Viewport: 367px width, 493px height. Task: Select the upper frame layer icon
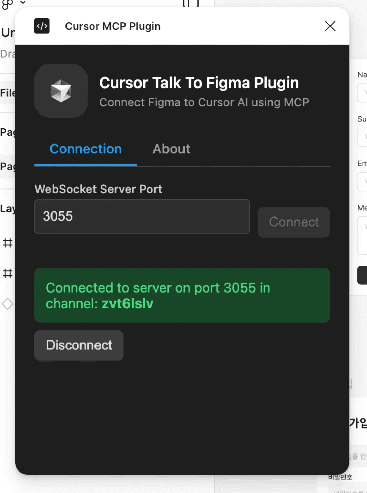pyautogui.click(x=8, y=243)
